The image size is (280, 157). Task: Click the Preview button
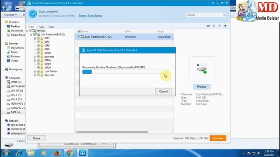click(202, 87)
